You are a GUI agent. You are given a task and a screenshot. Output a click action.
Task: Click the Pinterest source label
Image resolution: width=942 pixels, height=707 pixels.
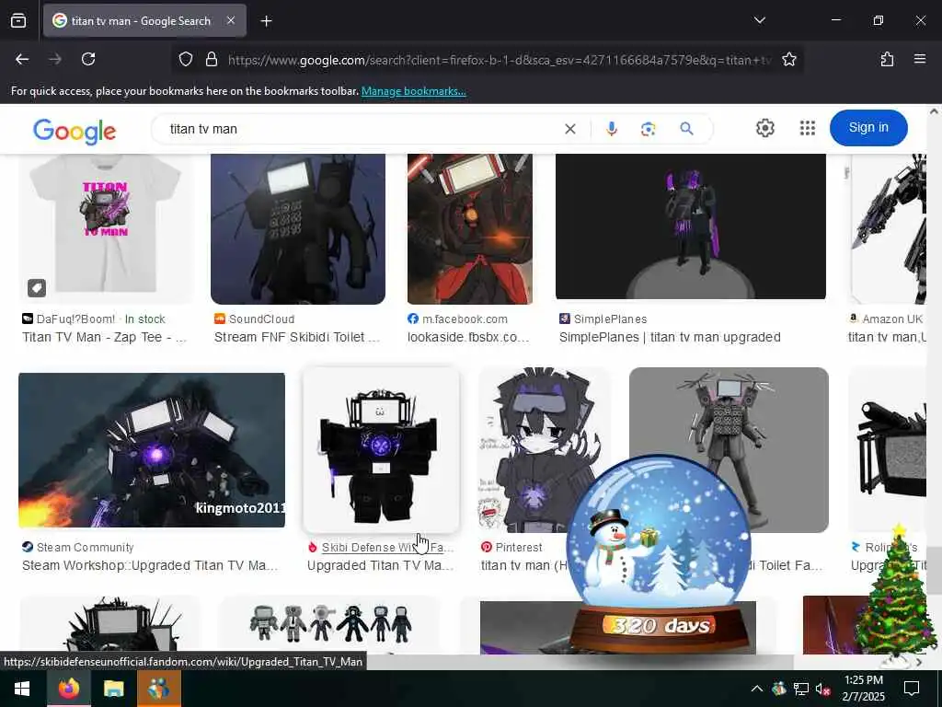point(511,548)
